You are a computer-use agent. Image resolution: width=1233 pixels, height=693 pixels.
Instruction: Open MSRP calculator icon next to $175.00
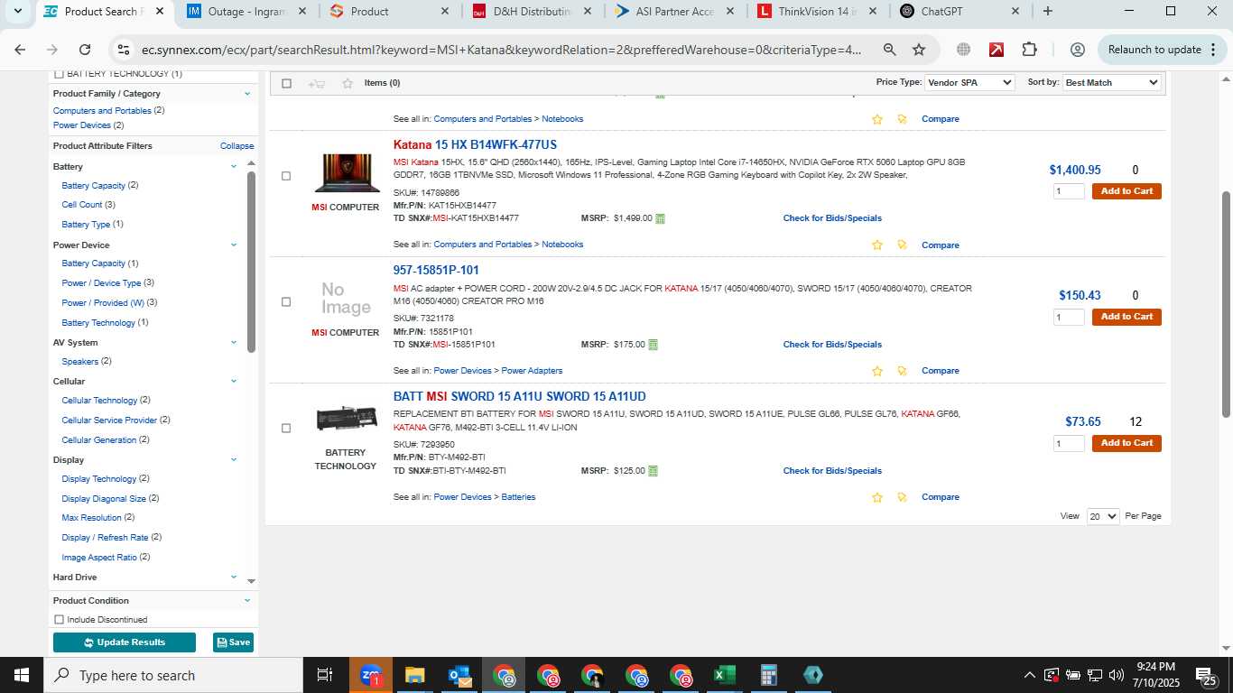[x=653, y=345]
